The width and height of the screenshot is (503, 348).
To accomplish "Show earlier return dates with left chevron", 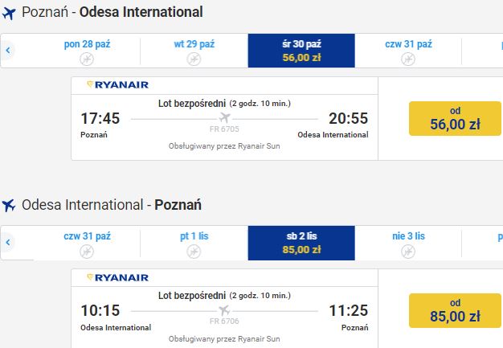I will point(8,242).
